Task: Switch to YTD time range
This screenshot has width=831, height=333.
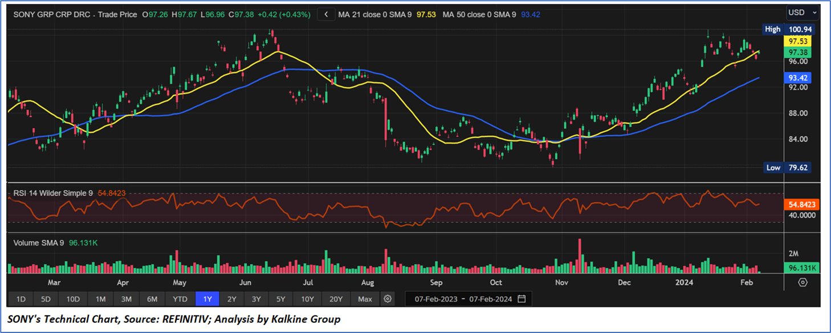Action: 180,299
